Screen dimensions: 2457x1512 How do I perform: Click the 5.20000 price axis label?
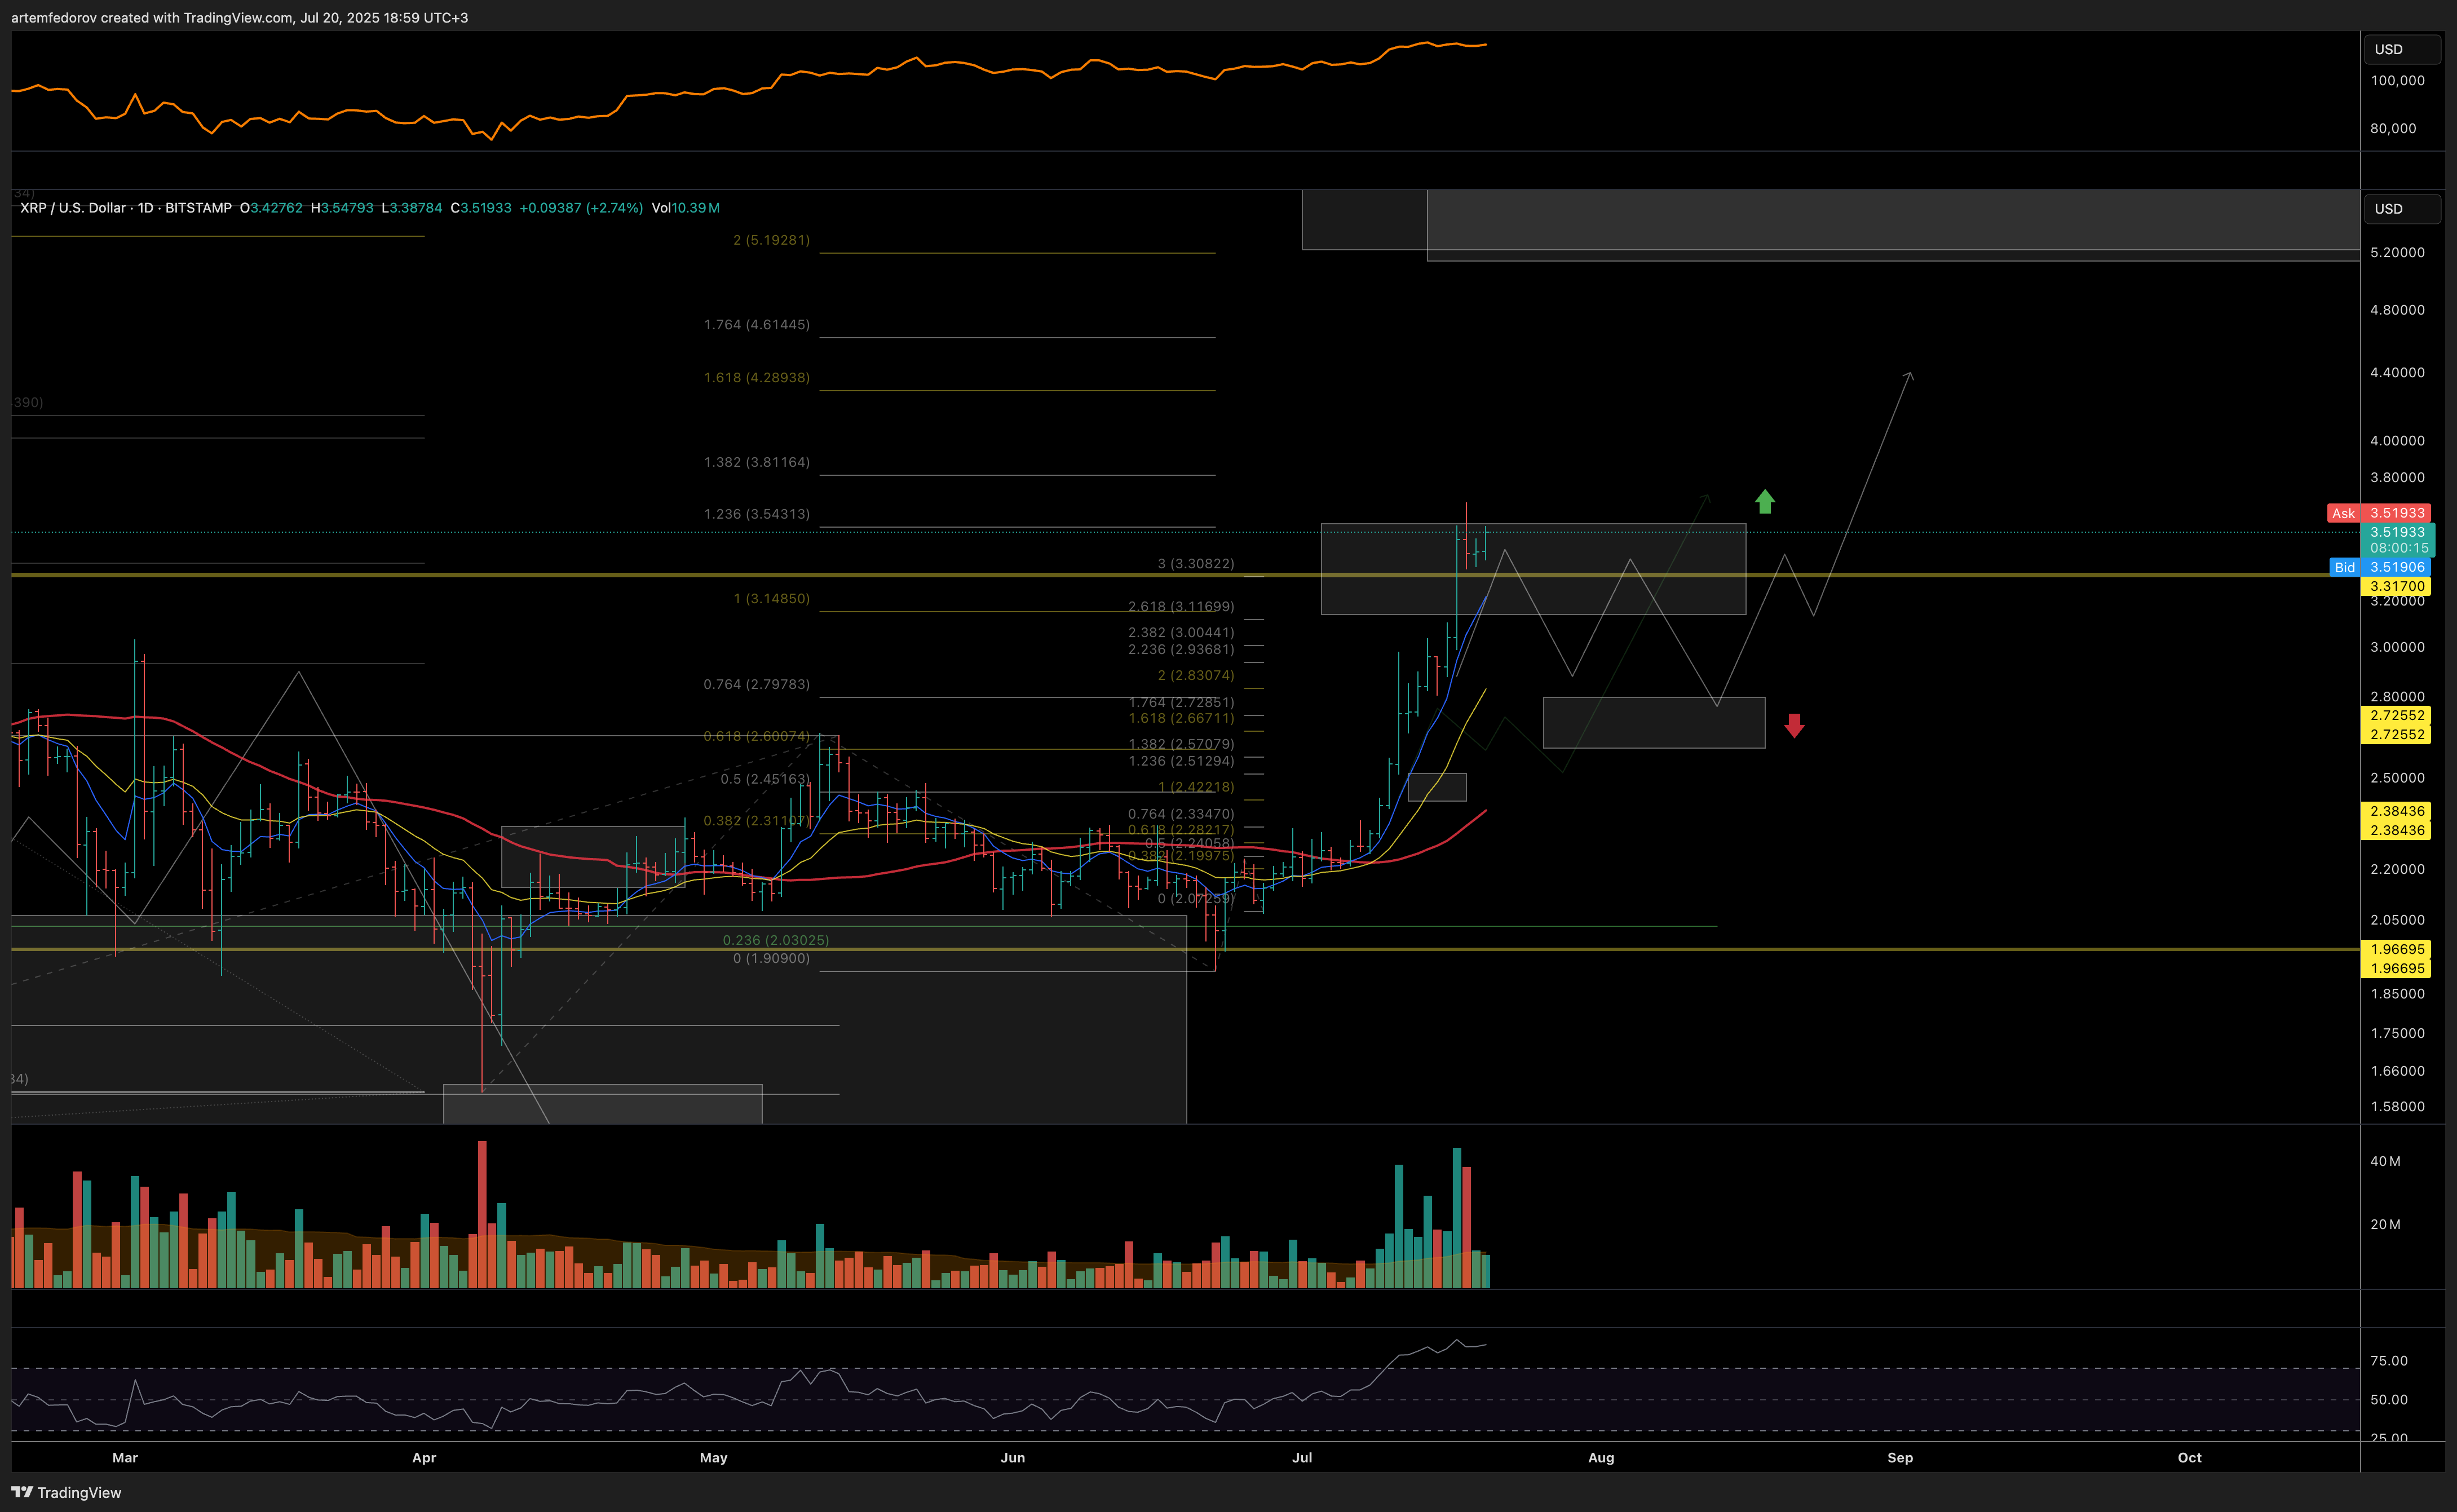[x=2397, y=253]
